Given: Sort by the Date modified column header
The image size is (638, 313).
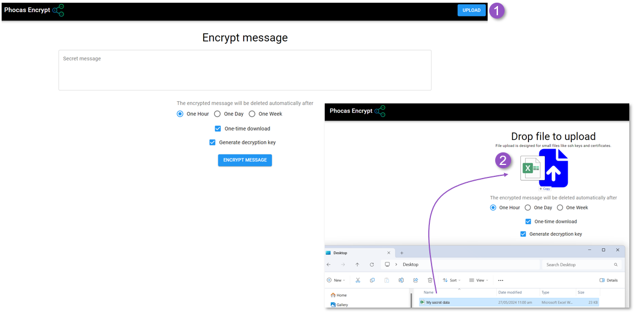Looking at the screenshot, I should [x=511, y=292].
